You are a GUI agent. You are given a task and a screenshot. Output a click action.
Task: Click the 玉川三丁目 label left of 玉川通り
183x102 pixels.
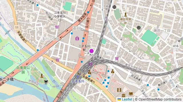(50, 39)
